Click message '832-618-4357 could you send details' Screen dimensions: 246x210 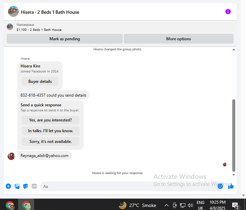[53, 95]
